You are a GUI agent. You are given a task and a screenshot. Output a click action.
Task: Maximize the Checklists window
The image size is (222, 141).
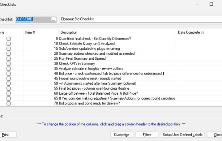coord(211,4)
